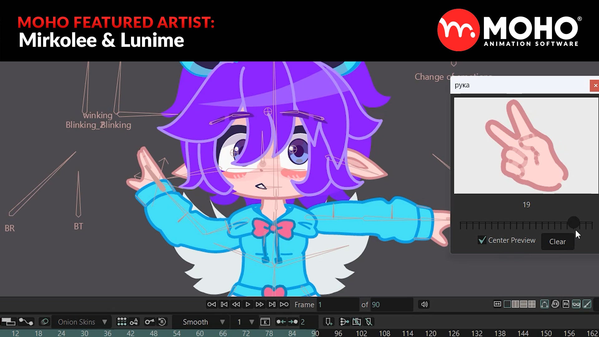
Task: Click the hand pose slider handle
Action: [x=573, y=222]
